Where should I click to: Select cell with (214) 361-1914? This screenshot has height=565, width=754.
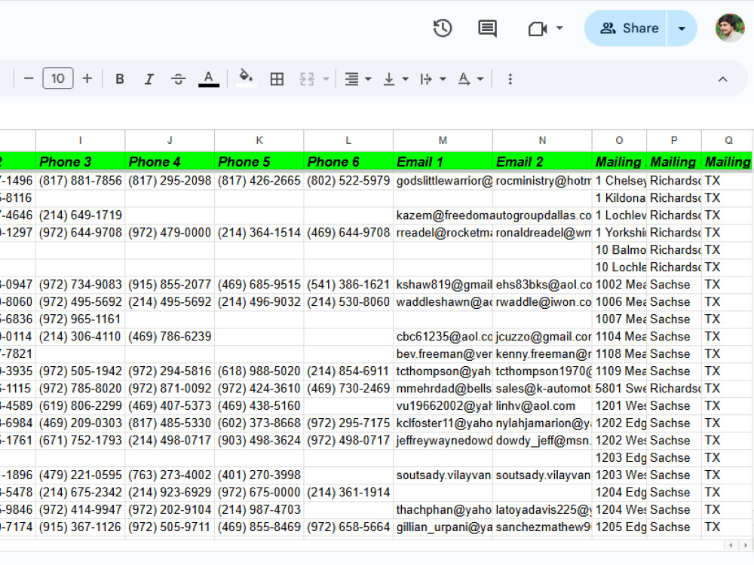pos(348,493)
